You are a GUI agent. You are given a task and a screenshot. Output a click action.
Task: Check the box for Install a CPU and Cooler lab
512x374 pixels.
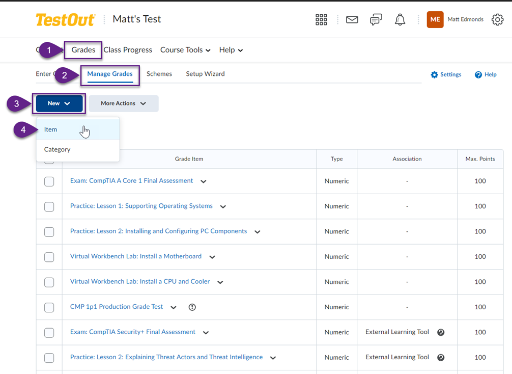(49, 282)
